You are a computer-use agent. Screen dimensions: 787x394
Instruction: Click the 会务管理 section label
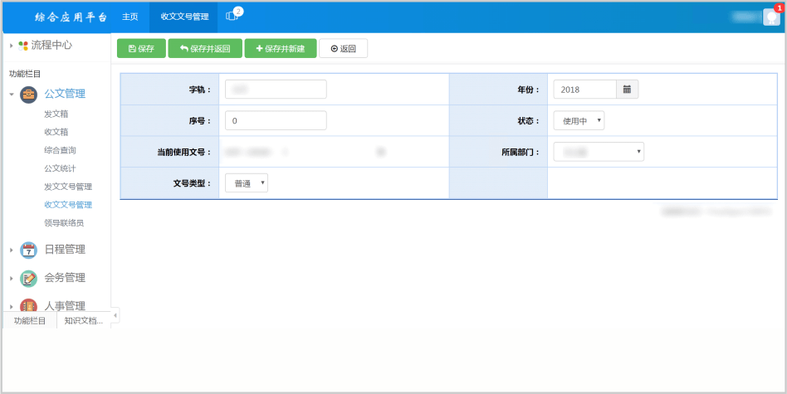pyautogui.click(x=65, y=278)
